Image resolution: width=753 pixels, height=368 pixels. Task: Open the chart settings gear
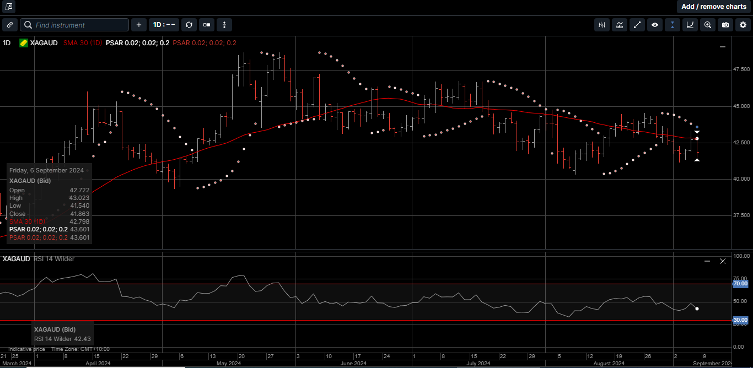point(743,25)
